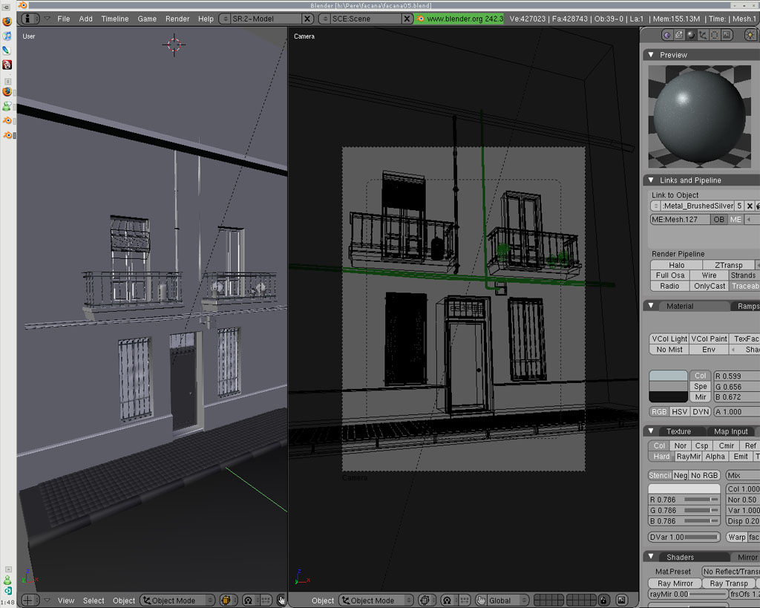The image size is (760, 608).
Task: Enable the No Mist option
Action: 669,350
